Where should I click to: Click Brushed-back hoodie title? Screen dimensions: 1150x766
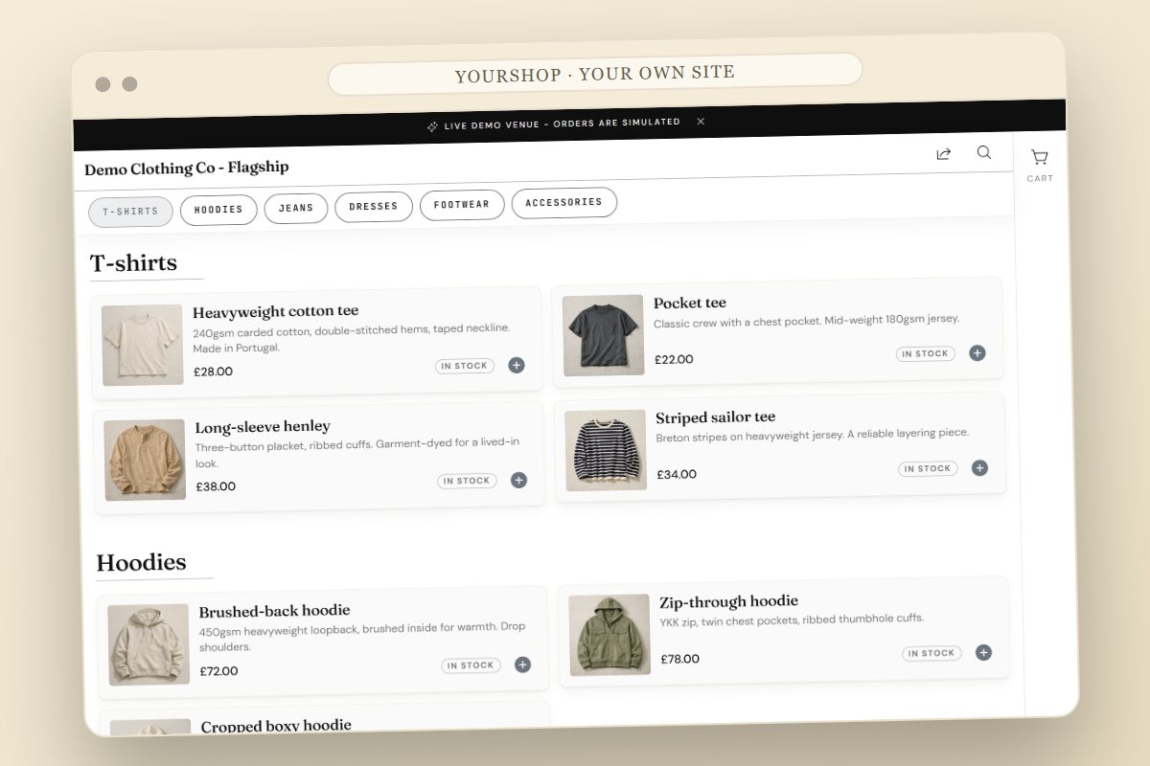275,611
